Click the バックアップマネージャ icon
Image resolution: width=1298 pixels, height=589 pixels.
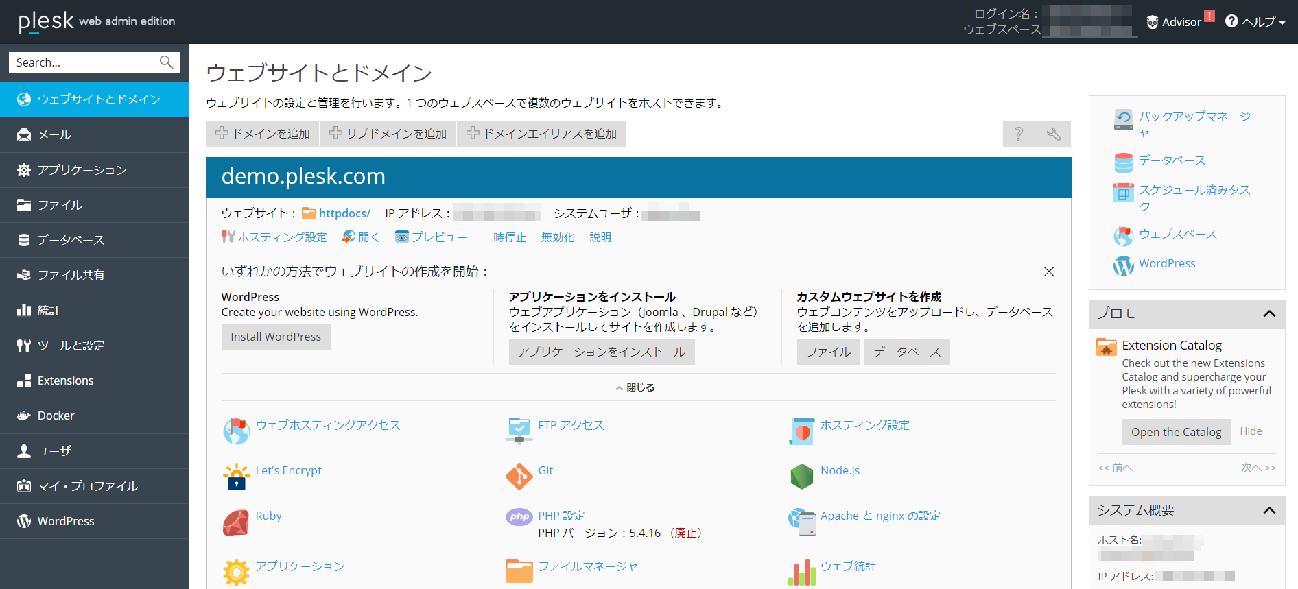pos(1123,119)
